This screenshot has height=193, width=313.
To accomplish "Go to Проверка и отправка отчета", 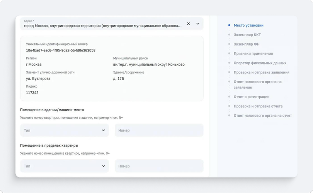I will coord(258,106).
